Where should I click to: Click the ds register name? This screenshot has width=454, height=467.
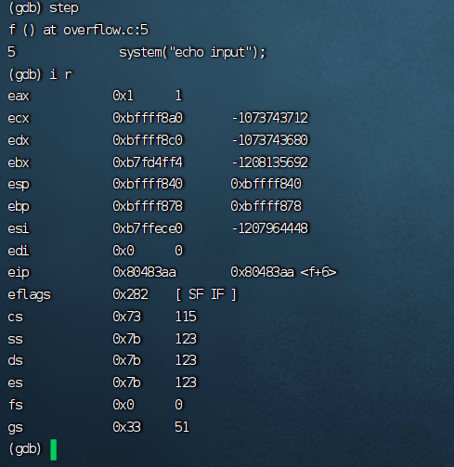pos(15,360)
